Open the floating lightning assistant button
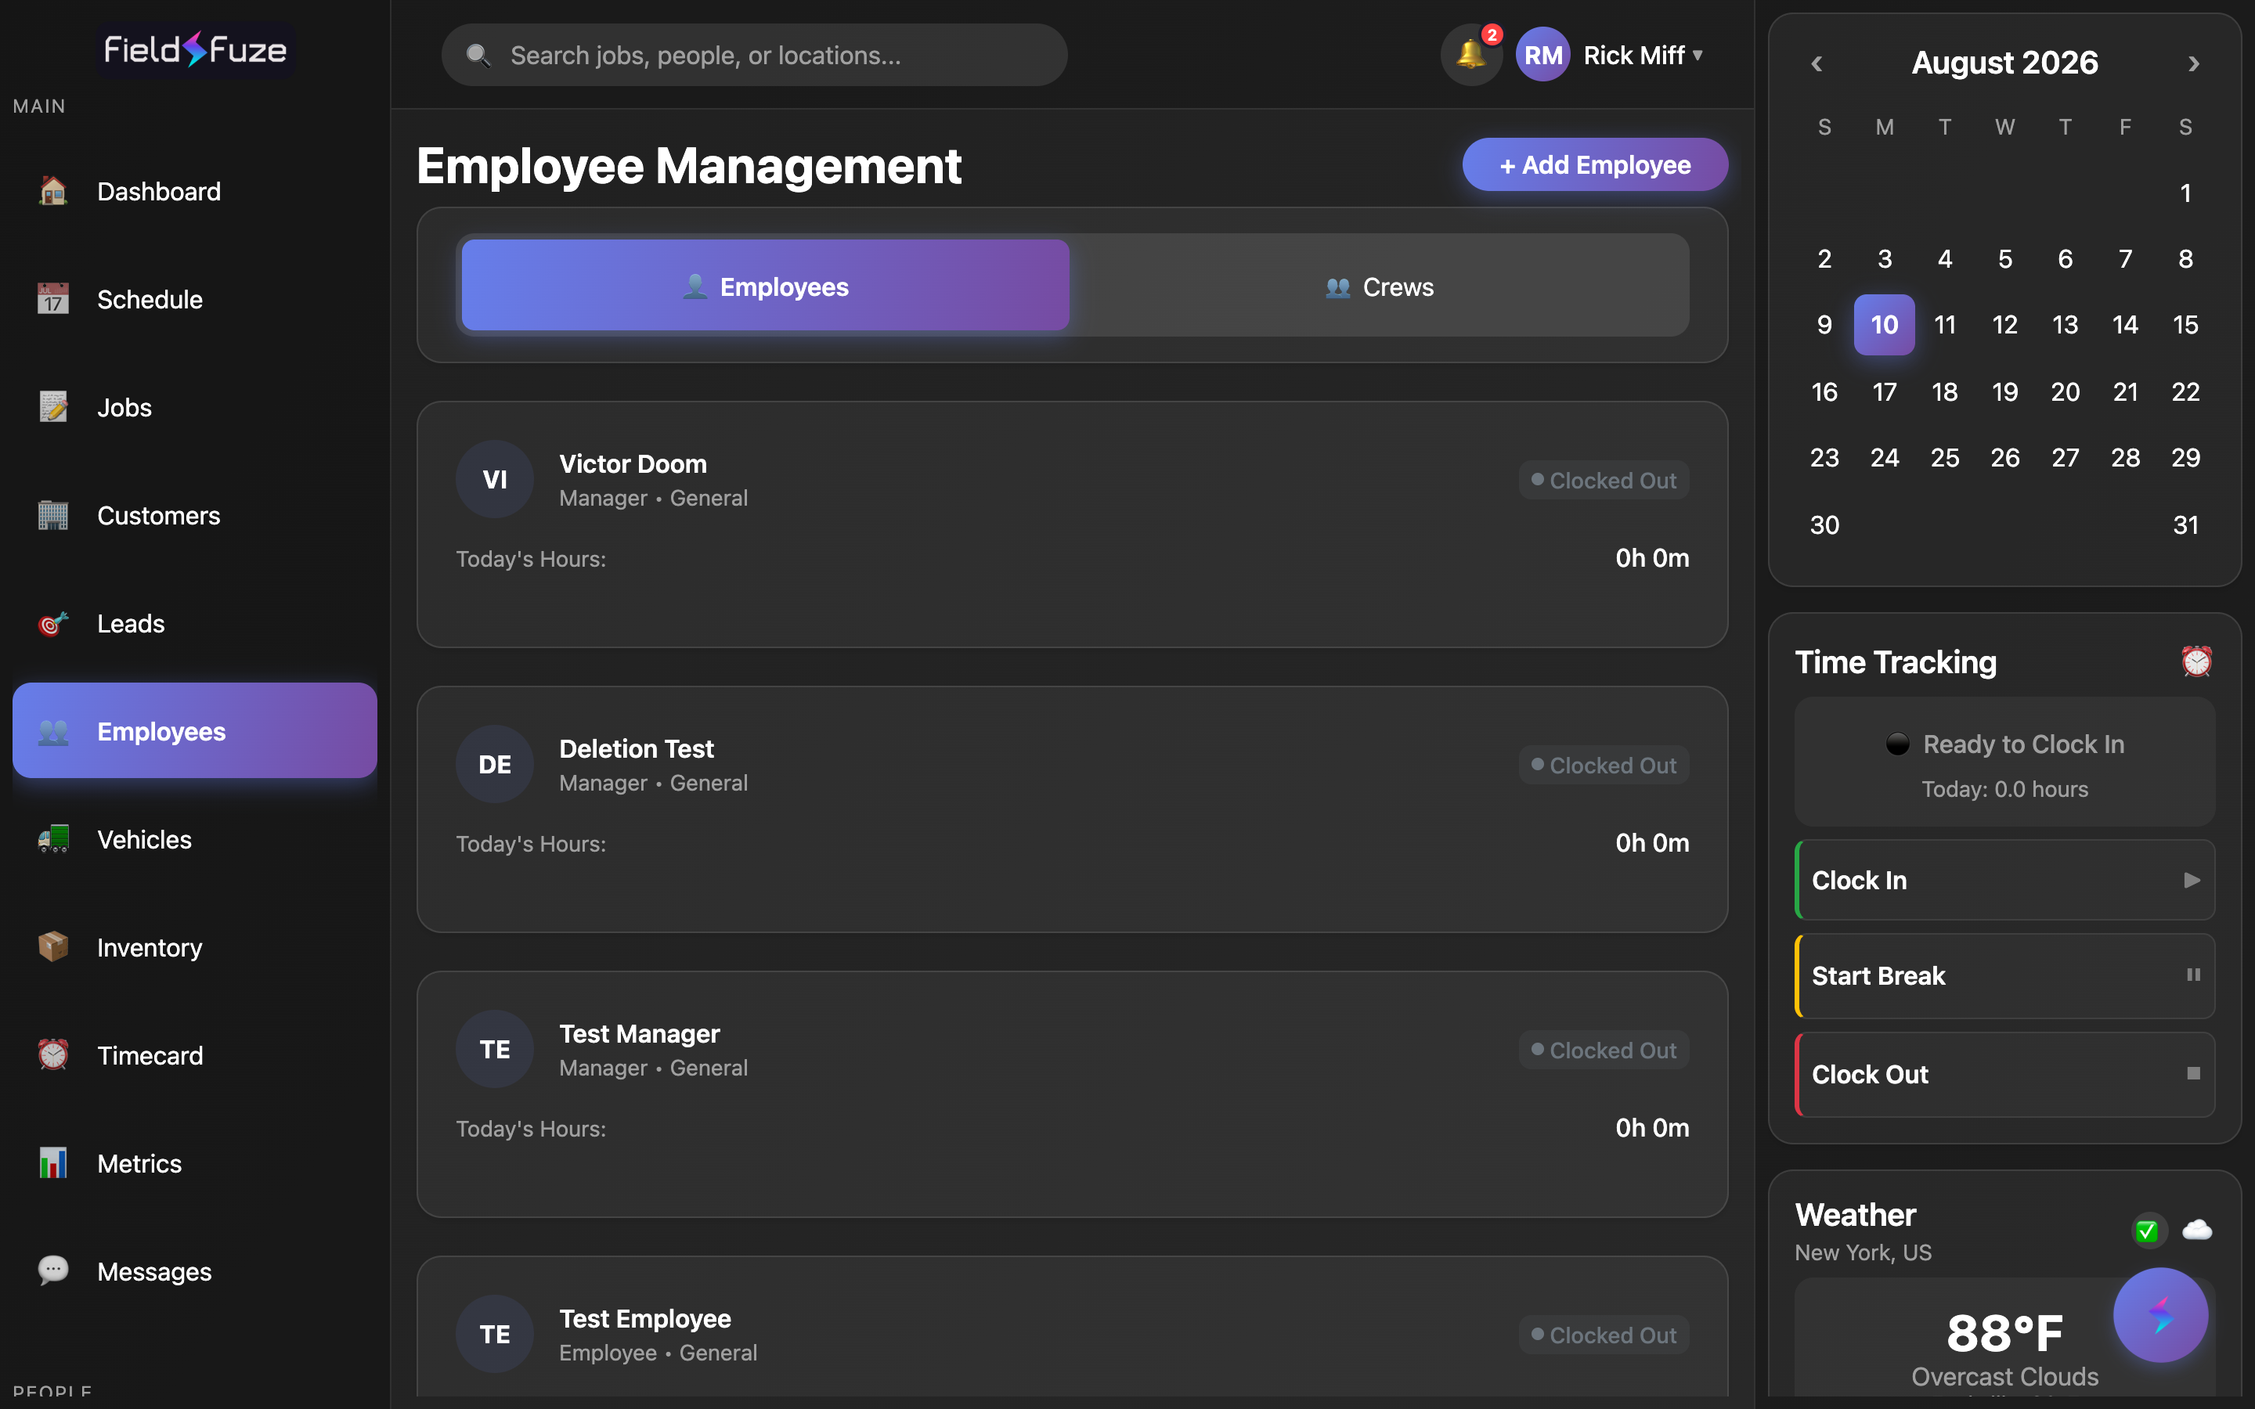2255x1409 pixels. coord(2160,1315)
